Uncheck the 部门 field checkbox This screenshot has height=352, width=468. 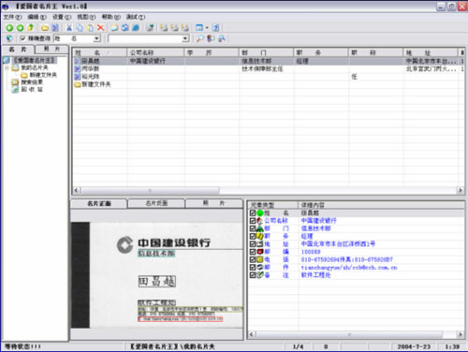253,228
